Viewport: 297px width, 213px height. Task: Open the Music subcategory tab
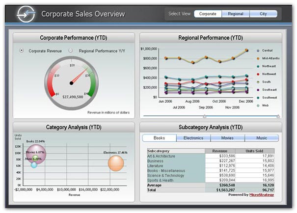[x=262, y=138]
